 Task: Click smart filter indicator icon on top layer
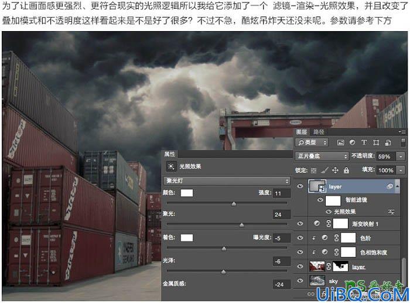tap(389, 186)
